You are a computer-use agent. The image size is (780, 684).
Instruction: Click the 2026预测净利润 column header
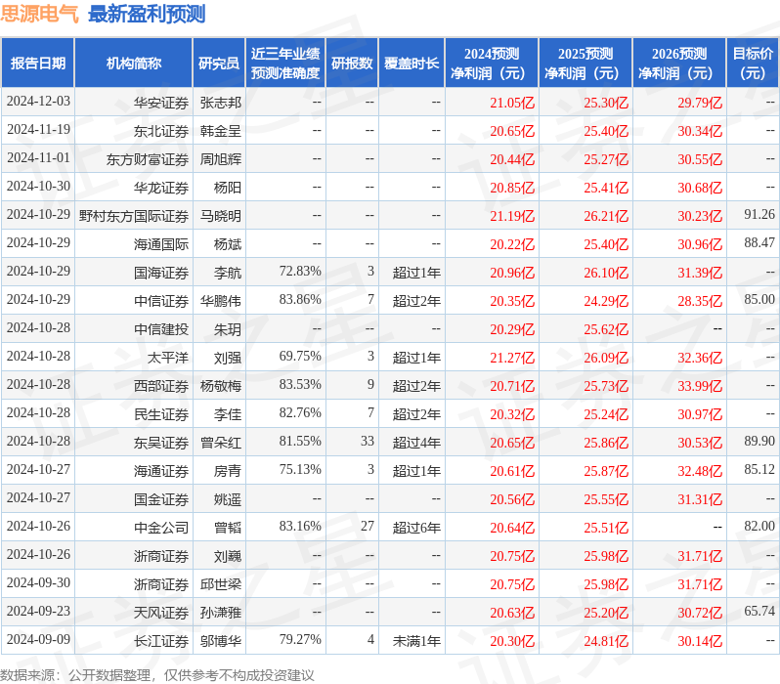tap(679, 64)
